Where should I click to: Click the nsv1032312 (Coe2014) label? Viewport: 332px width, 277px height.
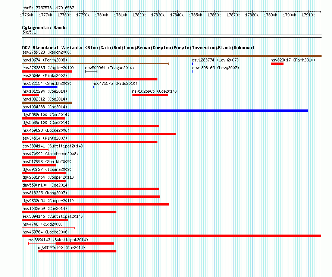pos(45,99)
